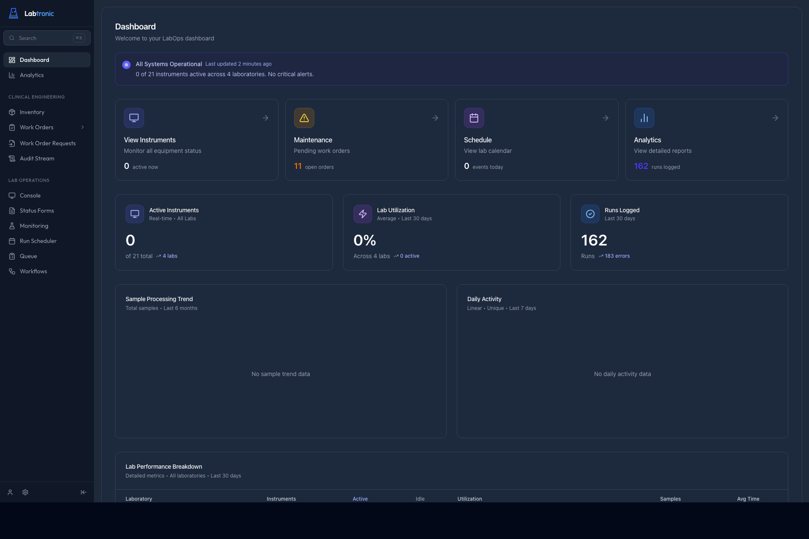Image resolution: width=809 pixels, height=539 pixels.
Task: Expand the Work Orders menu
Action: tap(83, 127)
